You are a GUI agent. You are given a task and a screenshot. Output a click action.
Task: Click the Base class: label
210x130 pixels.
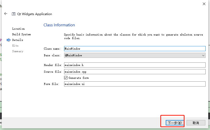pos(52,56)
